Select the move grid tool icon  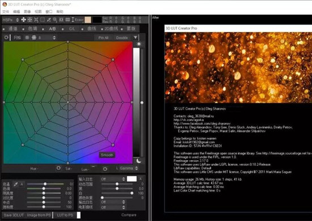(x=23, y=19)
